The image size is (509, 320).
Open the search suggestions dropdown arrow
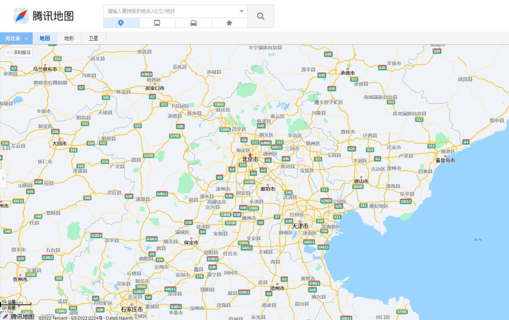coord(241,11)
